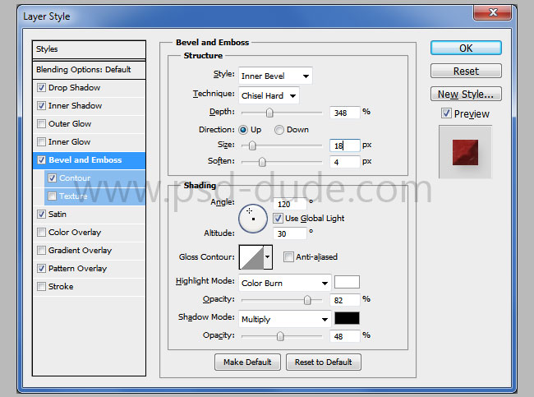Click the Reset button

pyautogui.click(x=466, y=71)
